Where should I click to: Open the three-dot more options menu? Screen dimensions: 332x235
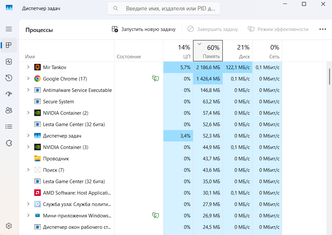(323, 29)
